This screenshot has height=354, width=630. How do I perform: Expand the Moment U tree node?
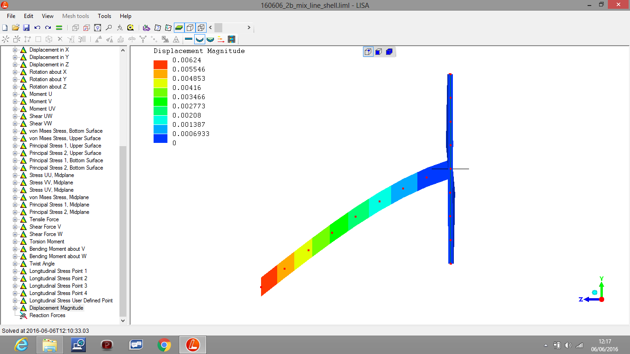[15, 94]
